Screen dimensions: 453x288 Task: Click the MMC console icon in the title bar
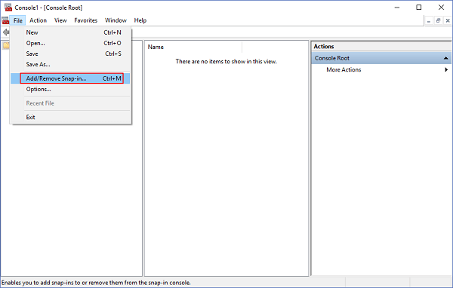point(8,8)
